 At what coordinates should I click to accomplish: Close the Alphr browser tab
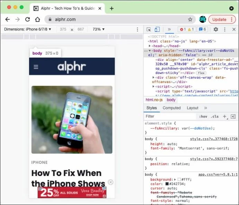[x=100, y=8]
